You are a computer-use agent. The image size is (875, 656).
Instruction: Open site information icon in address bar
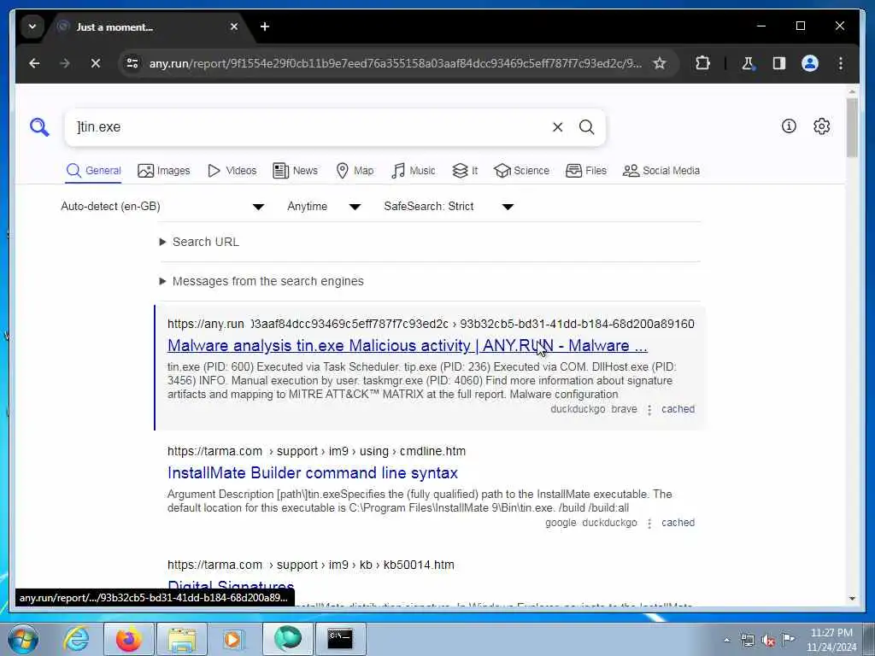[x=132, y=63]
